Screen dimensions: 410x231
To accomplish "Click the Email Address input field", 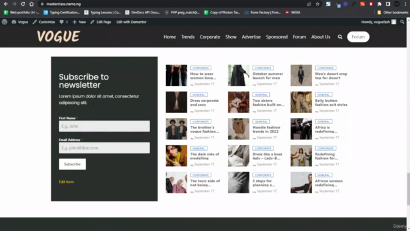I will coord(104,148).
